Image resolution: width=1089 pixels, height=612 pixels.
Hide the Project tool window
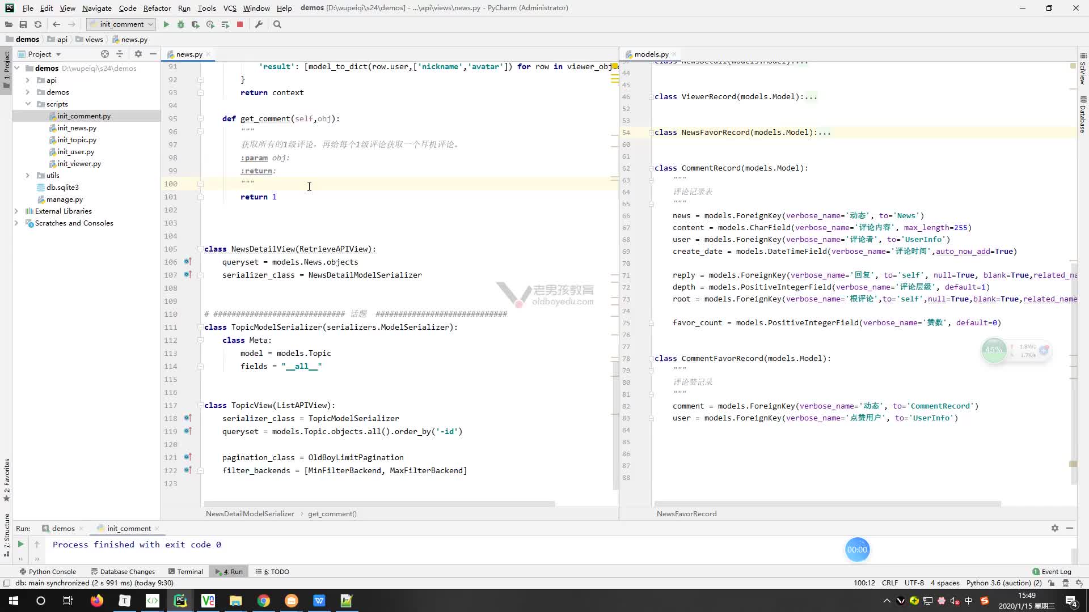coord(153,54)
